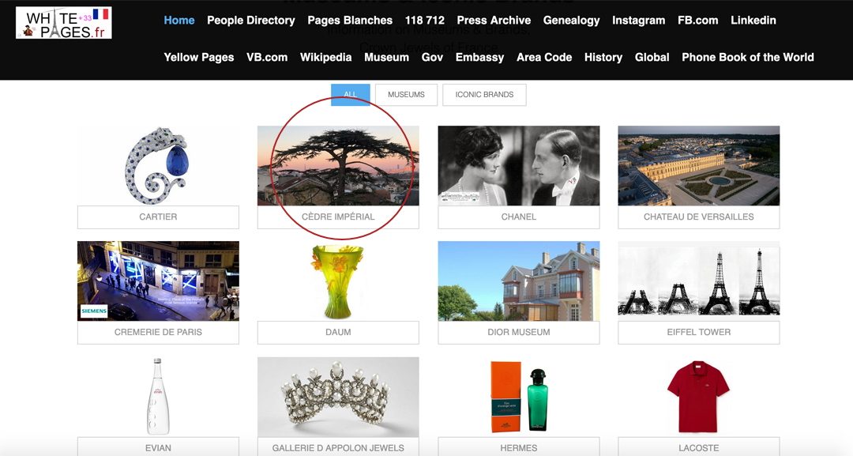Open the Gov menu item
Screen dimensions: 853x456
click(x=432, y=57)
